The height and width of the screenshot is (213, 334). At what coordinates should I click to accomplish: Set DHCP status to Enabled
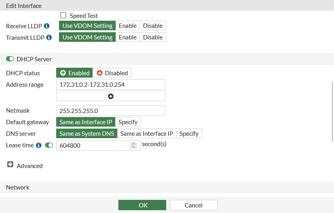[x=75, y=73]
